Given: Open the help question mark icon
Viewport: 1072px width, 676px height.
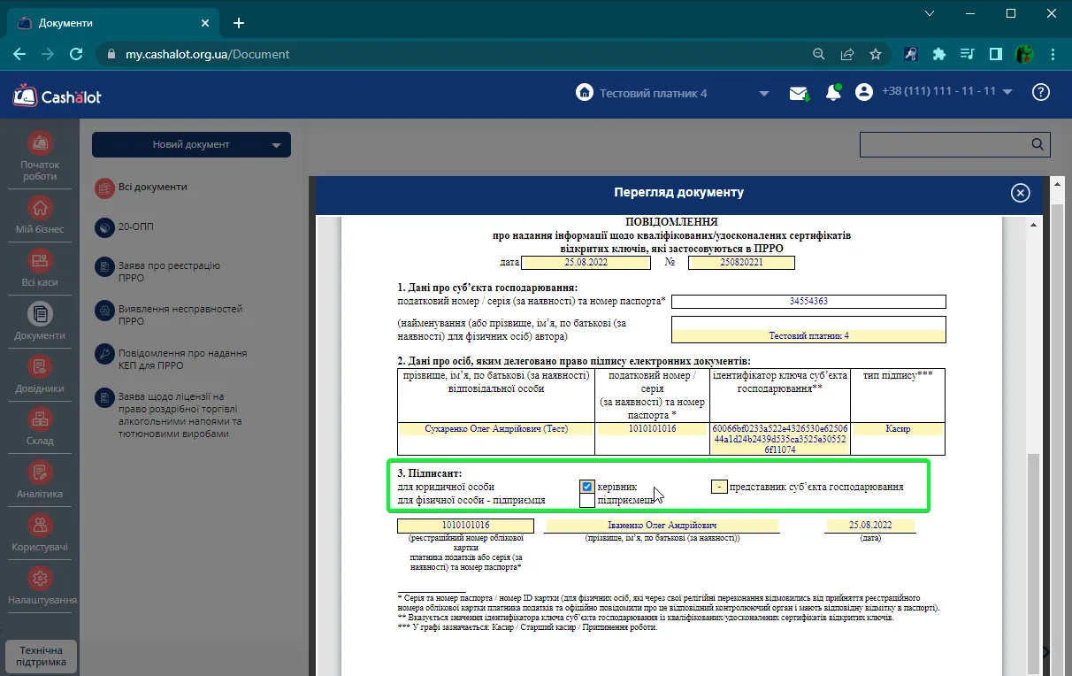Looking at the screenshot, I should click(x=1041, y=92).
